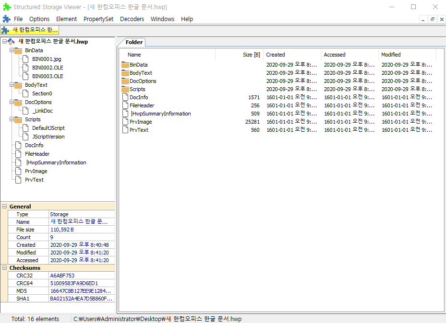Click the SHA1 checksum value

tap(81, 299)
